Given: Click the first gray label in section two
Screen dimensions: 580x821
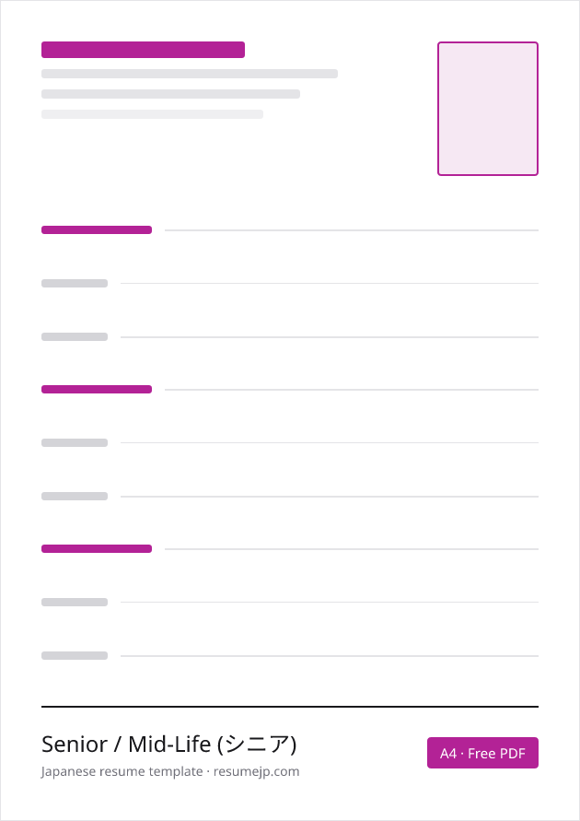Looking at the screenshot, I should pyautogui.click(x=75, y=442).
